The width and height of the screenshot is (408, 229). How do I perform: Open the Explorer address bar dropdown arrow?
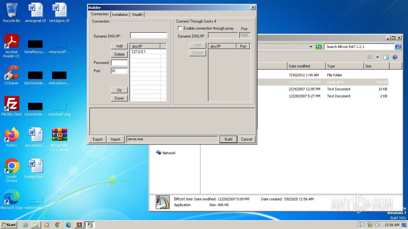click(x=311, y=47)
